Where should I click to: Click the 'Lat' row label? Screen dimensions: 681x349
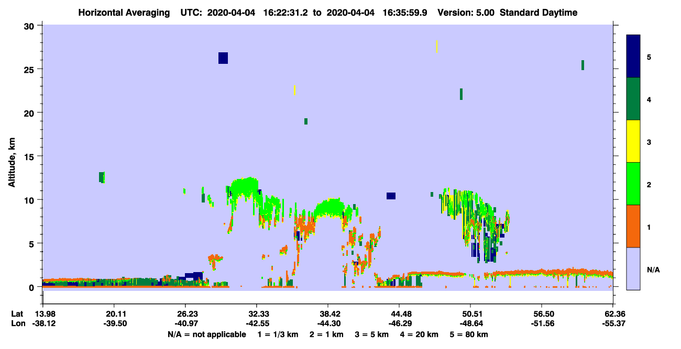tap(17, 314)
